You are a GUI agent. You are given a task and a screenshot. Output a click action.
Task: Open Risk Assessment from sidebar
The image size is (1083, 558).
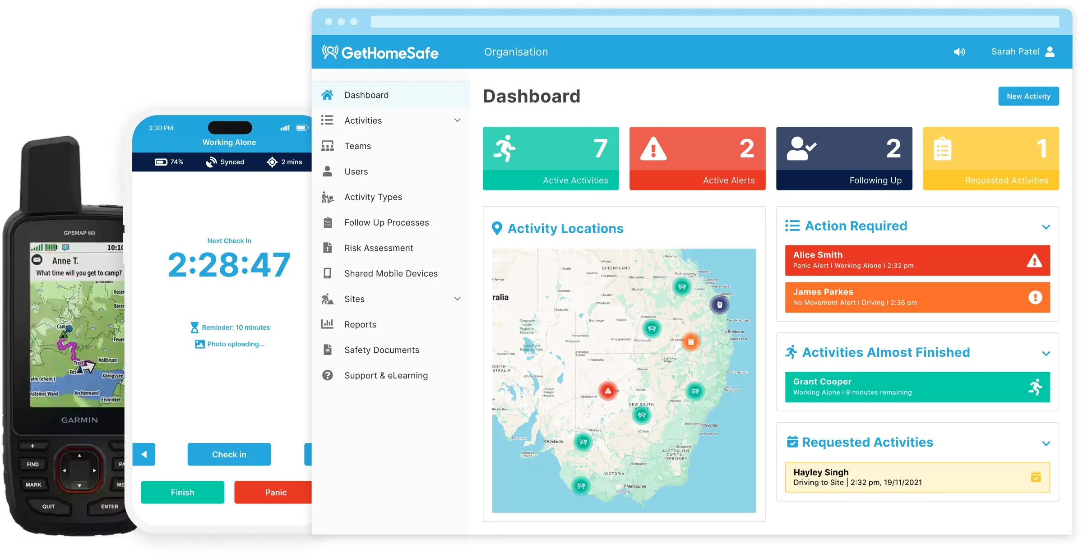(x=378, y=248)
